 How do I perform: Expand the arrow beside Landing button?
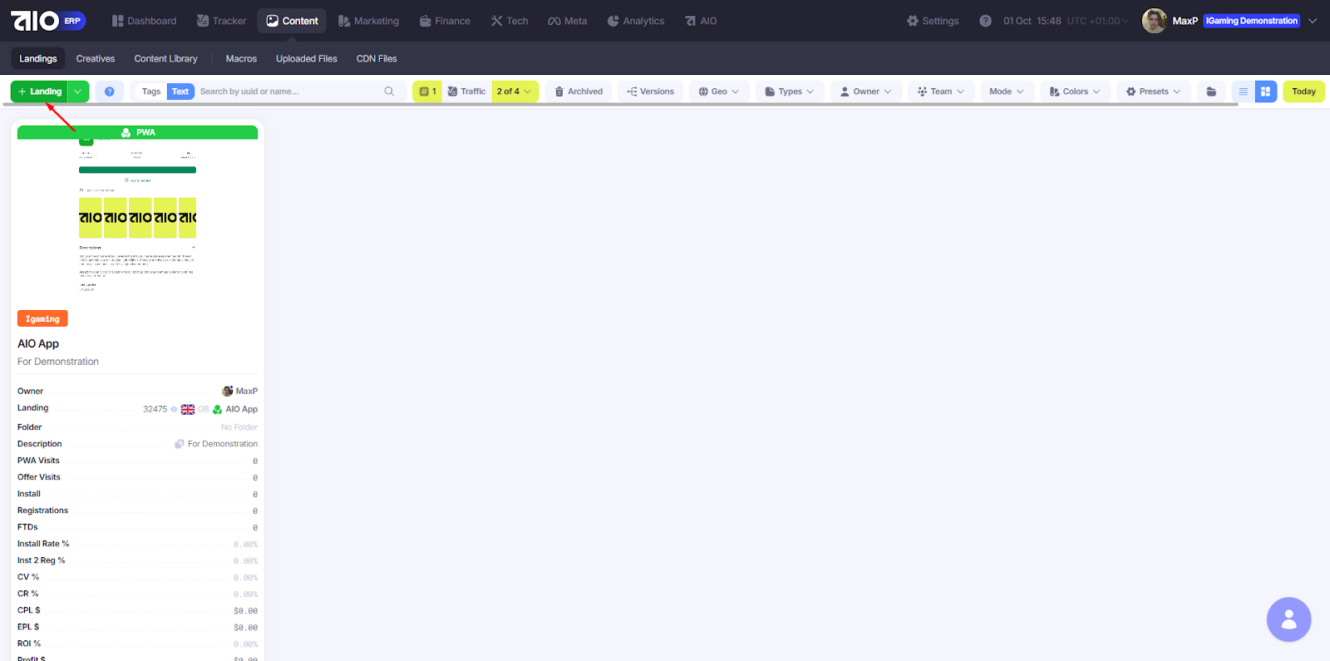pyautogui.click(x=78, y=91)
